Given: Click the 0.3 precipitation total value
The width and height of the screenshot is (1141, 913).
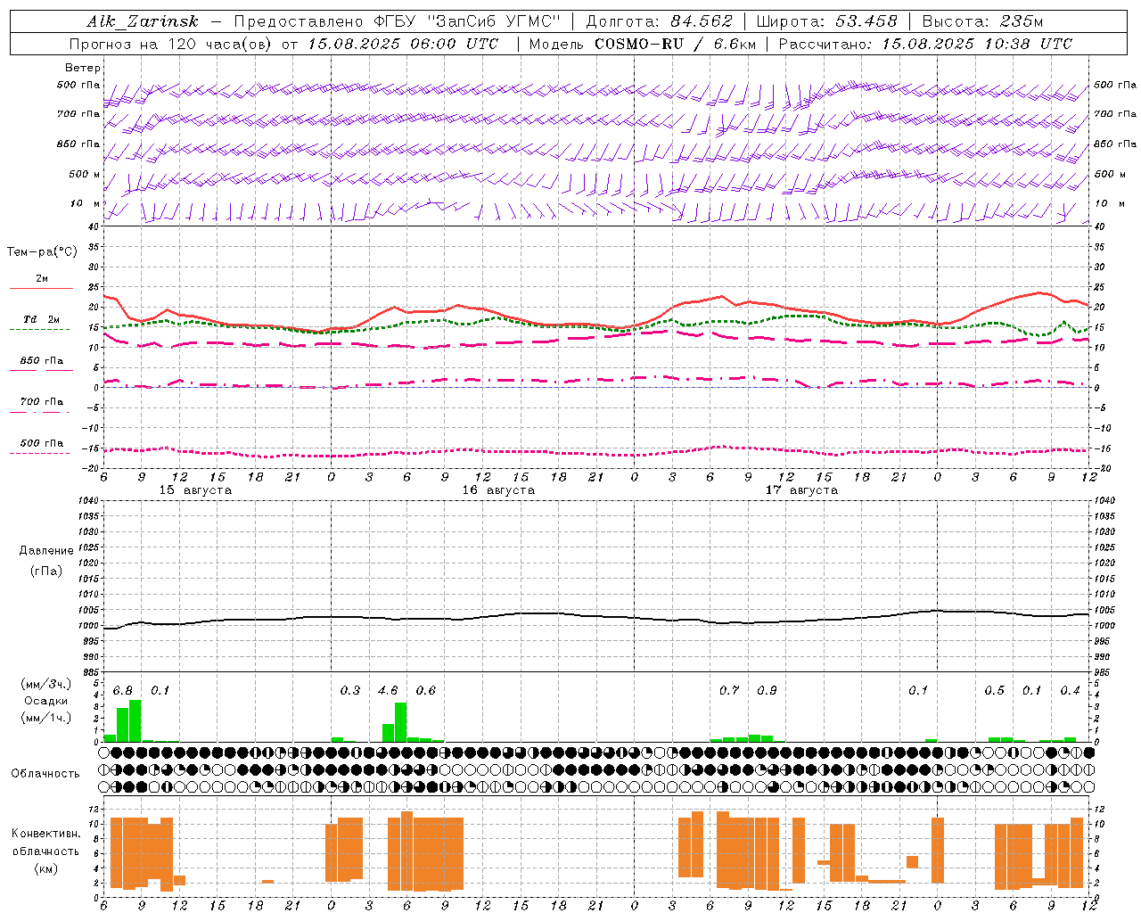Looking at the screenshot, I should [350, 691].
